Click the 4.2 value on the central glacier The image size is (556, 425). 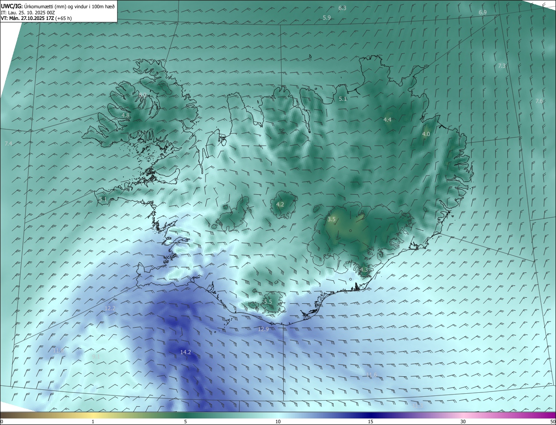point(280,204)
